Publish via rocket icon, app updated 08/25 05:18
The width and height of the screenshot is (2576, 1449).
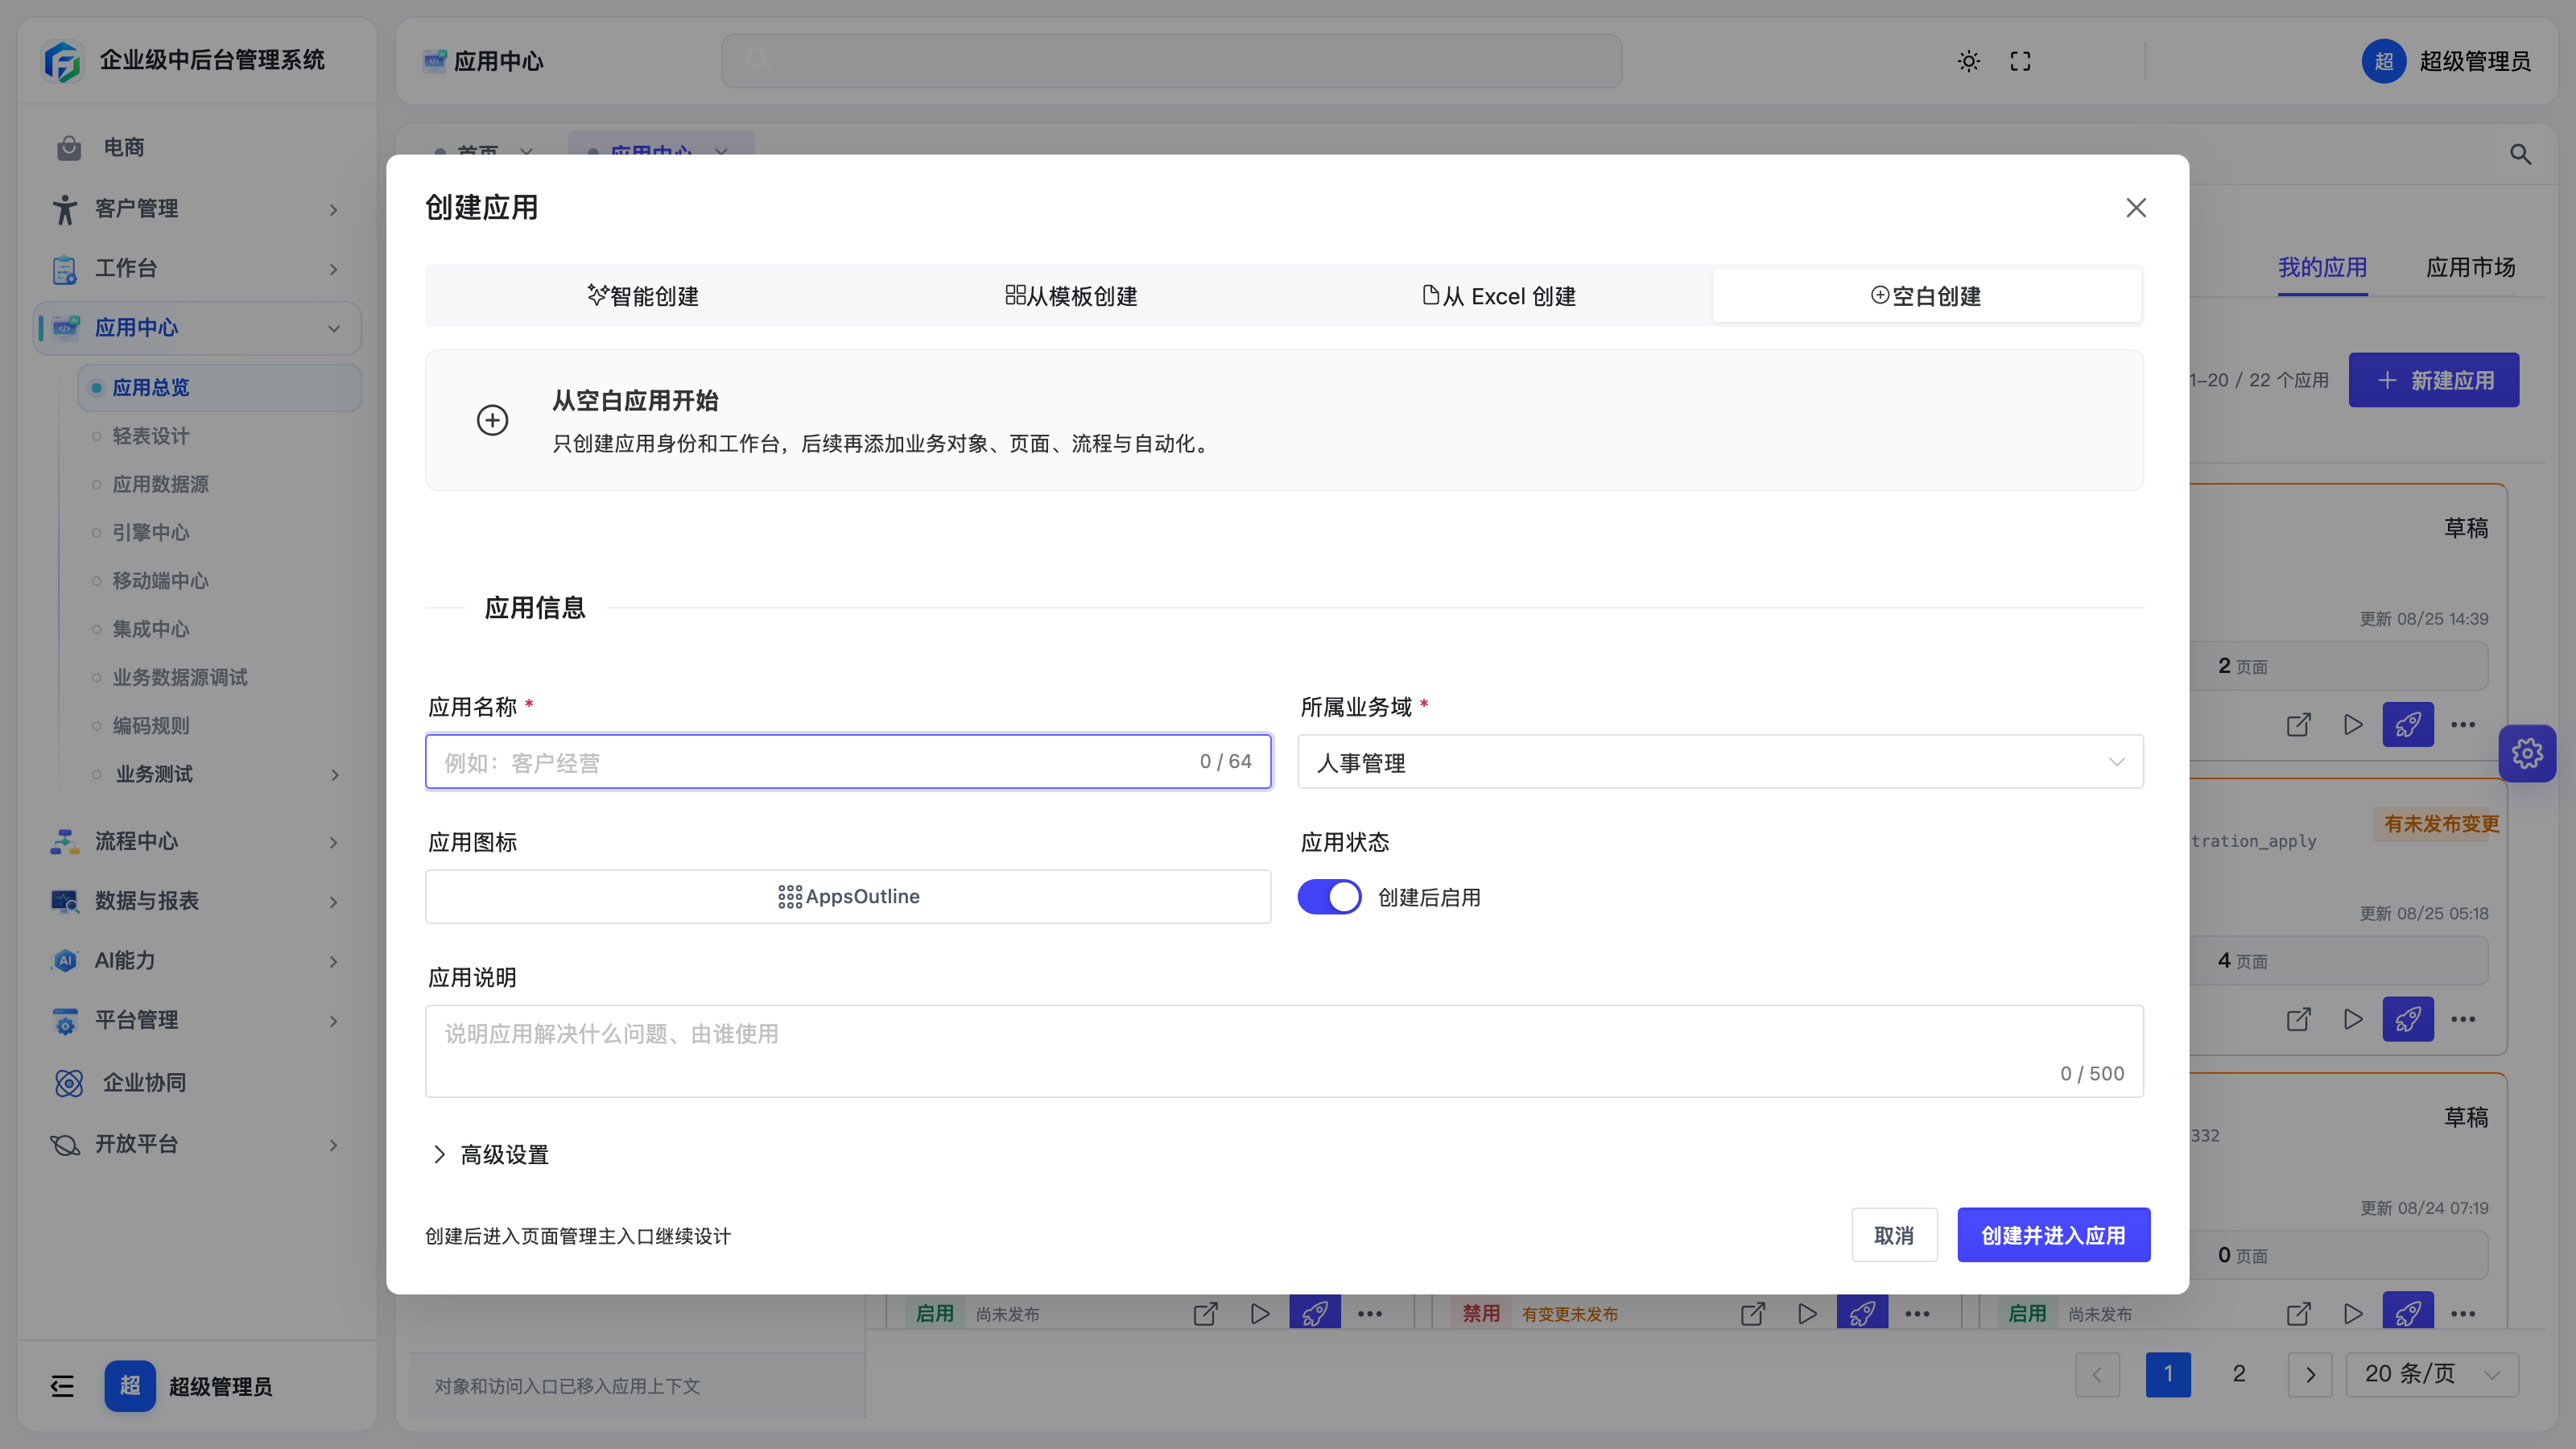click(2408, 1019)
